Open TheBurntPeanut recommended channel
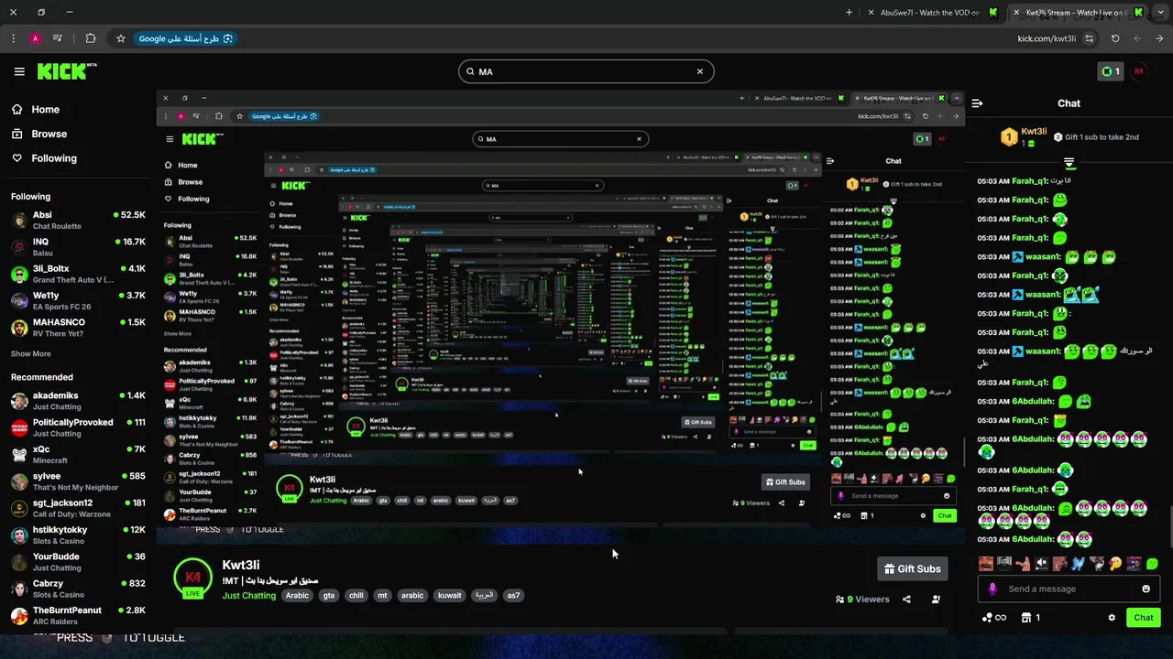 78,615
